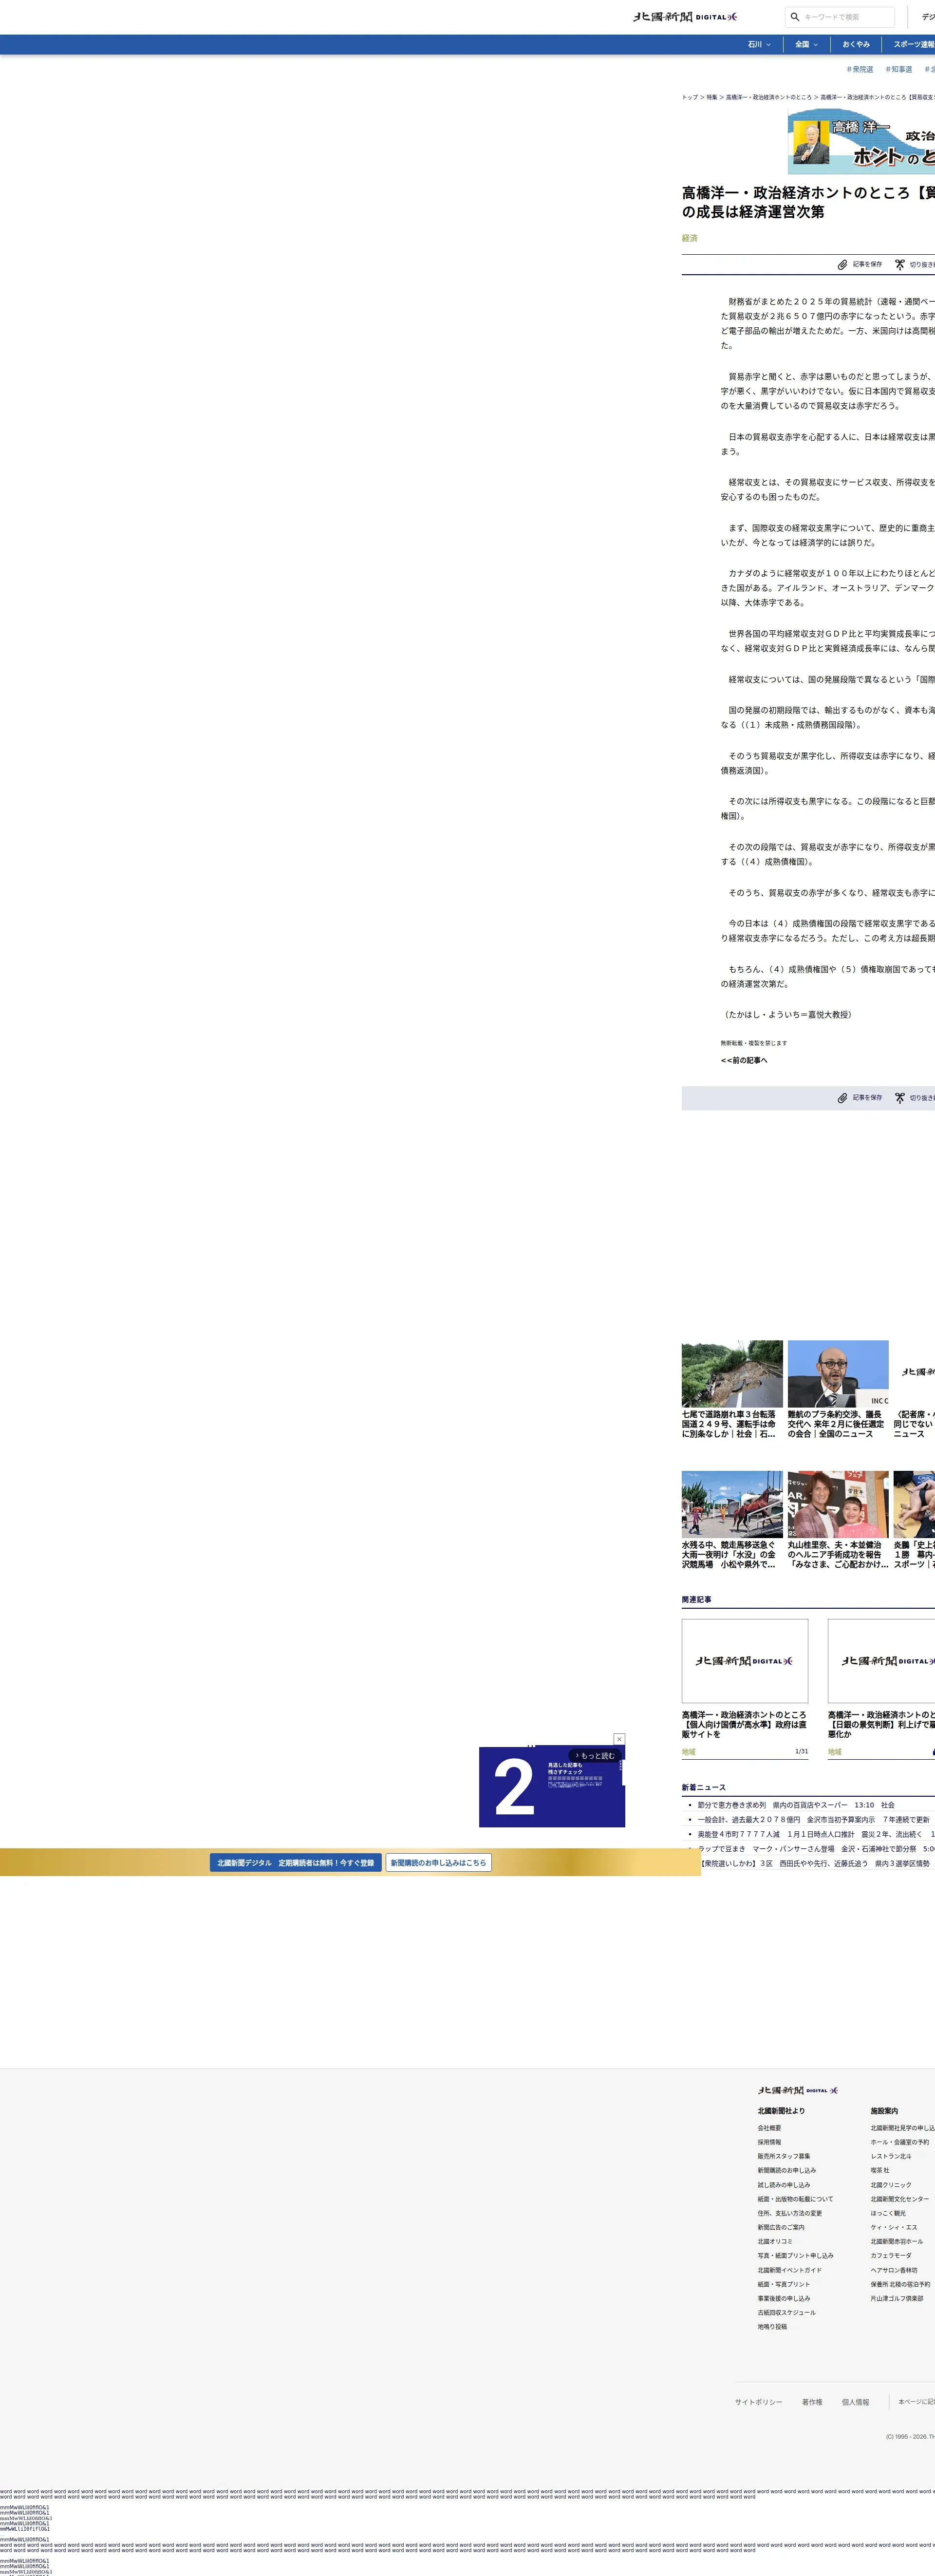Click the 特集 breadcrumb link
Viewport: 935px width, 2576px height.
pyautogui.click(x=712, y=97)
